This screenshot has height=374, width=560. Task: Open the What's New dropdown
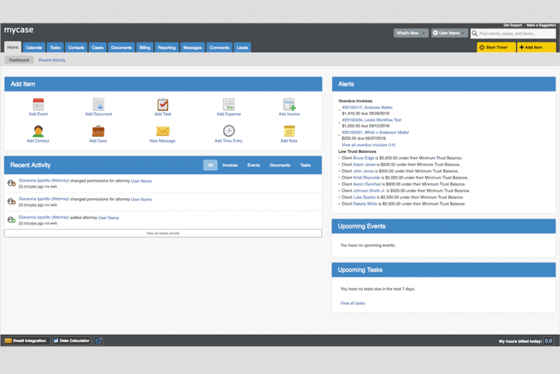(x=410, y=33)
